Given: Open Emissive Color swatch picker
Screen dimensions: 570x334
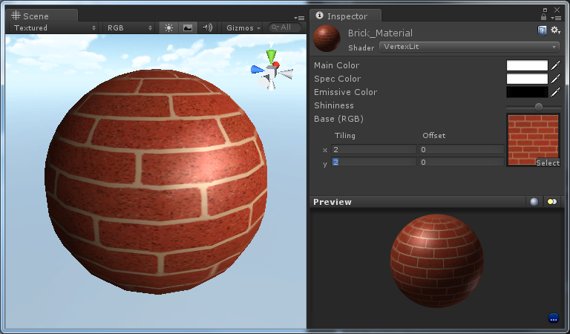Looking at the screenshot, I should pyautogui.click(x=527, y=92).
